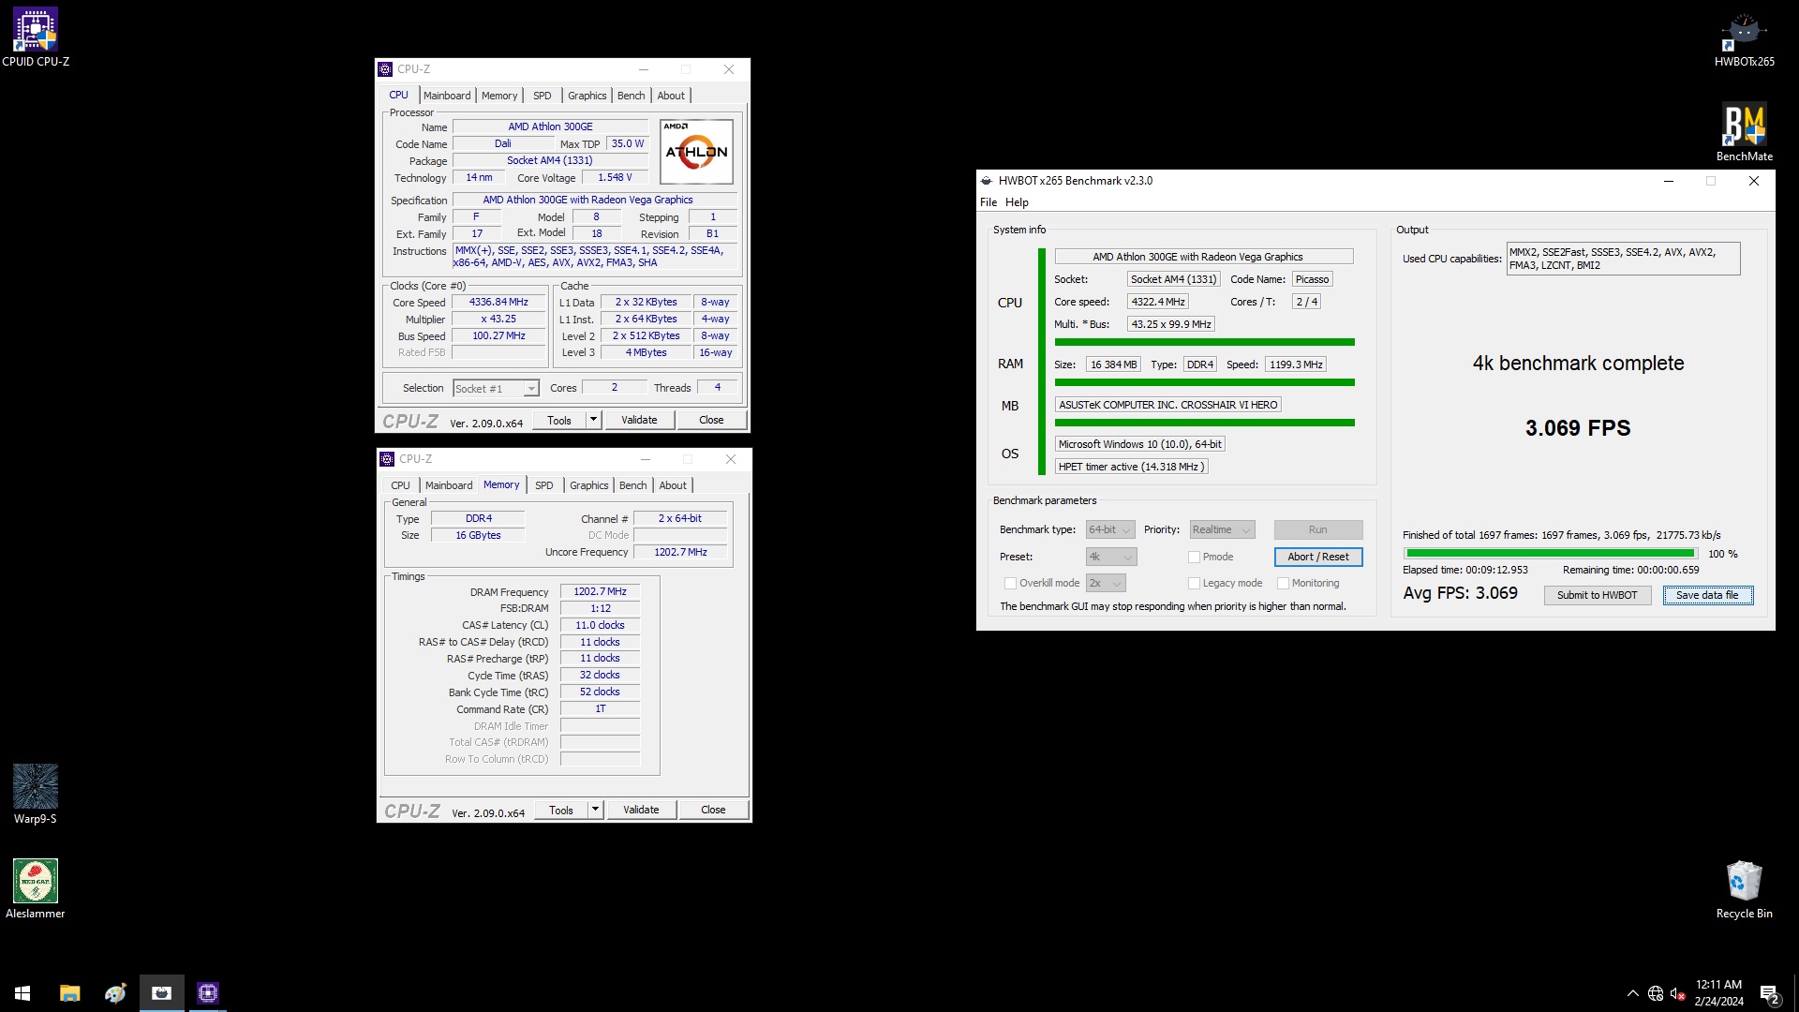
Task: Click the green bar under RAM info
Action: pos(1204,382)
